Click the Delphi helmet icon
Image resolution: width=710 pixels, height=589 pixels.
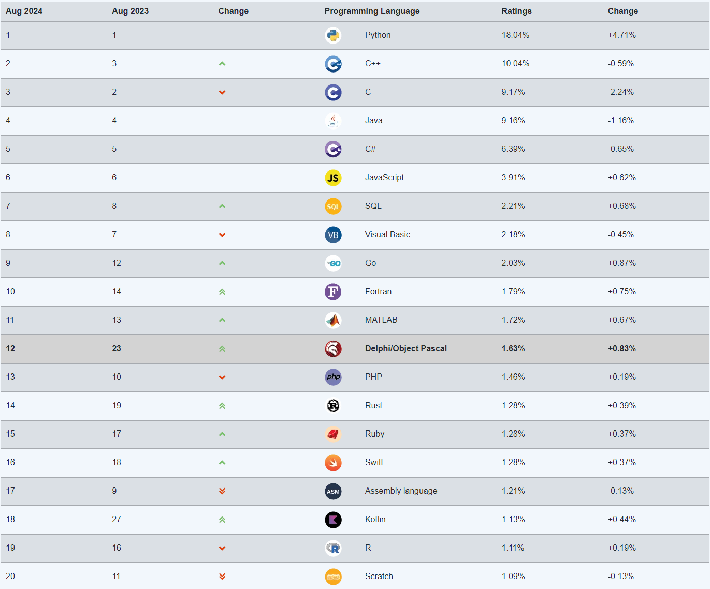tap(333, 349)
